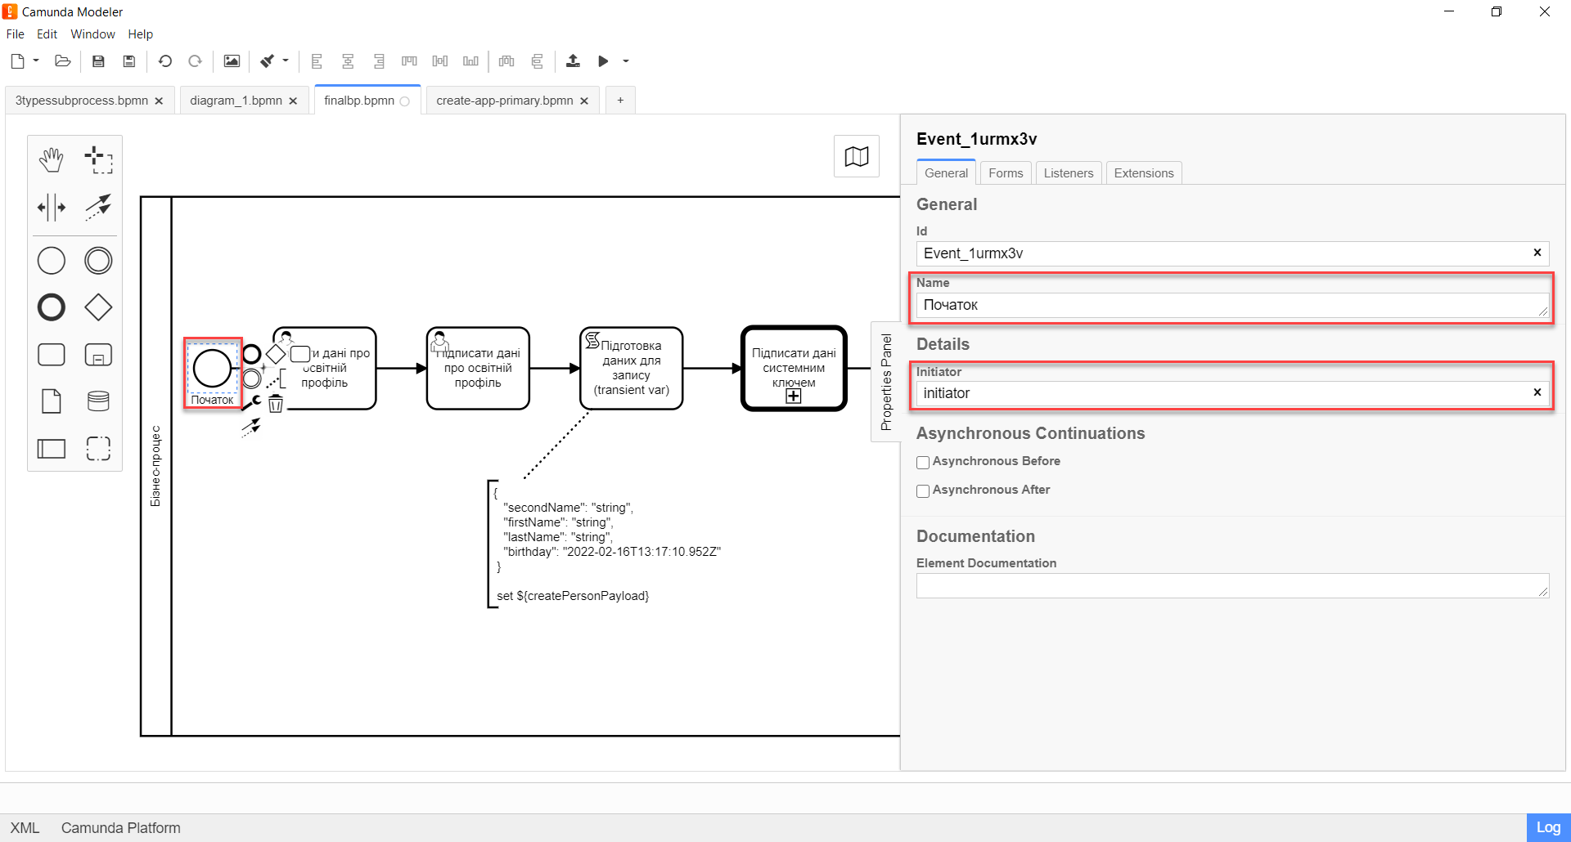This screenshot has width=1571, height=842.
Task: Activate the lasso selection tool
Action: [98, 160]
